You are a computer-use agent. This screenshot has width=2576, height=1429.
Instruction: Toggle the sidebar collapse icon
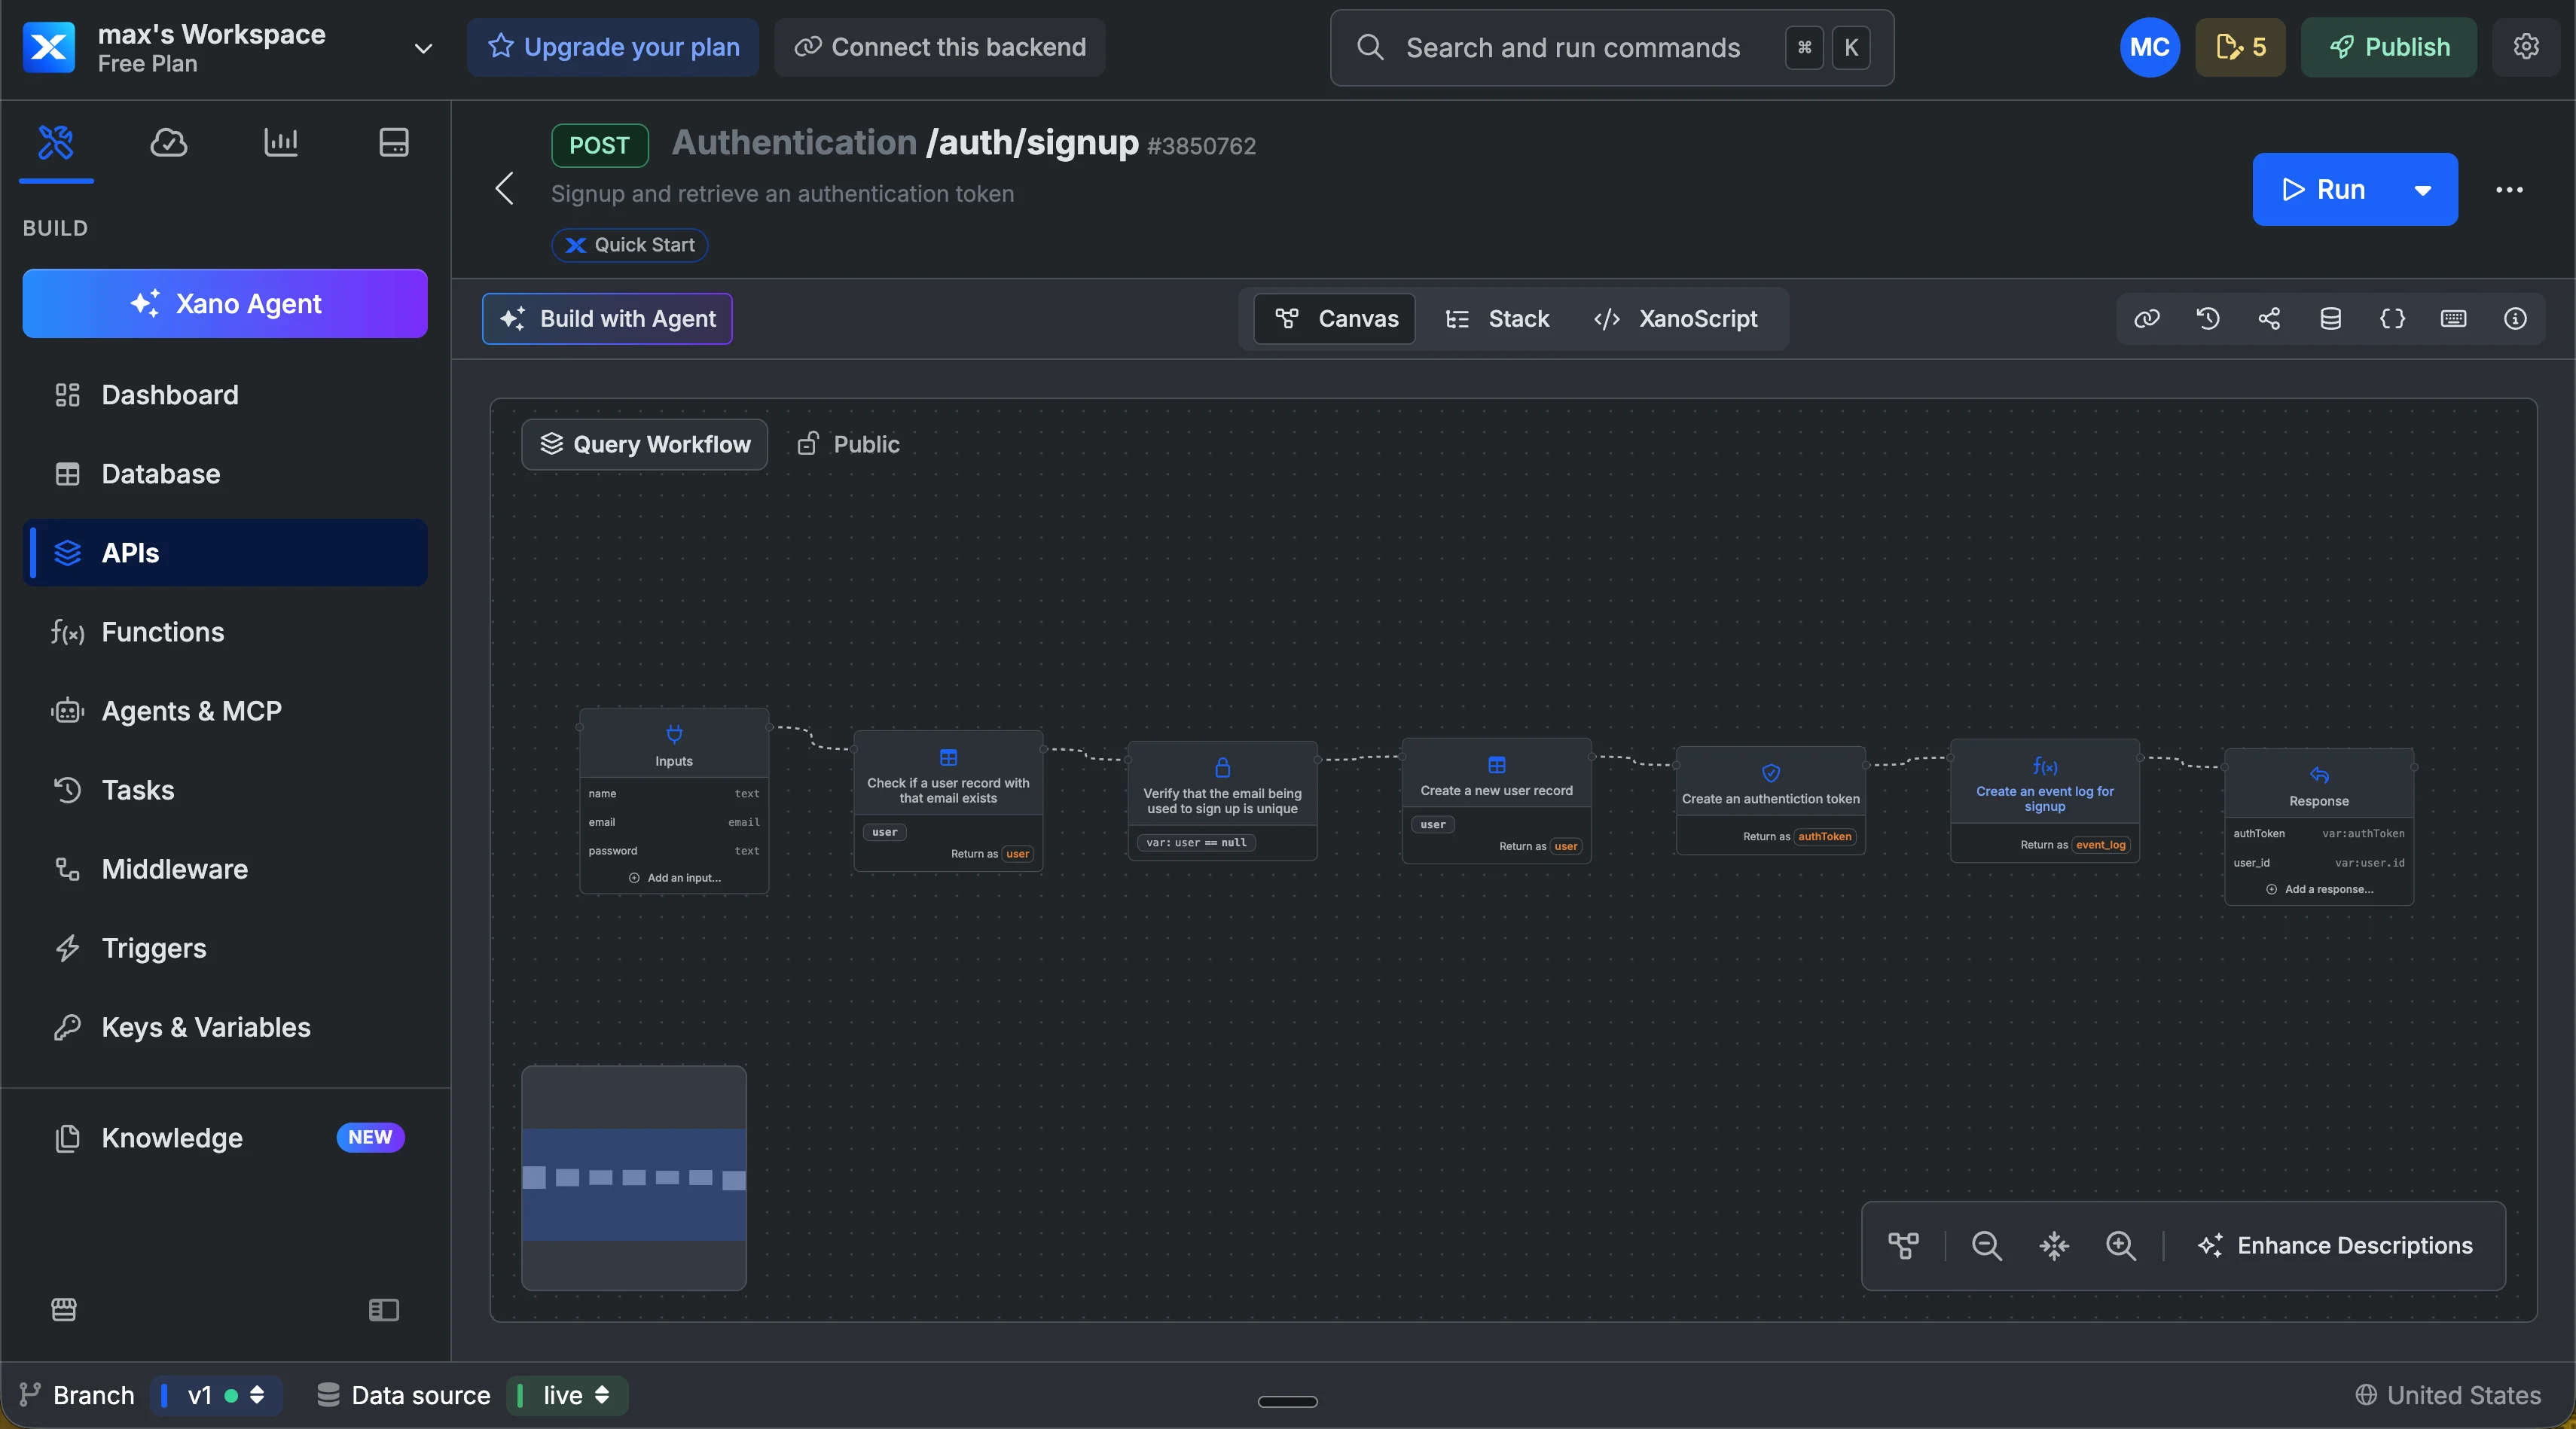click(x=384, y=1309)
